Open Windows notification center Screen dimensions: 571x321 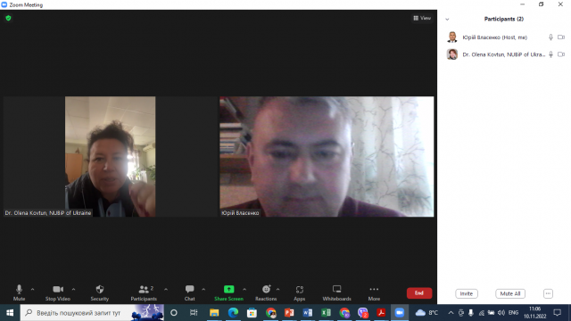tap(557, 313)
